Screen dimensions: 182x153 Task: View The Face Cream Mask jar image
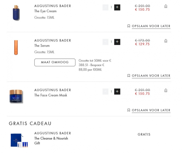point(16,96)
